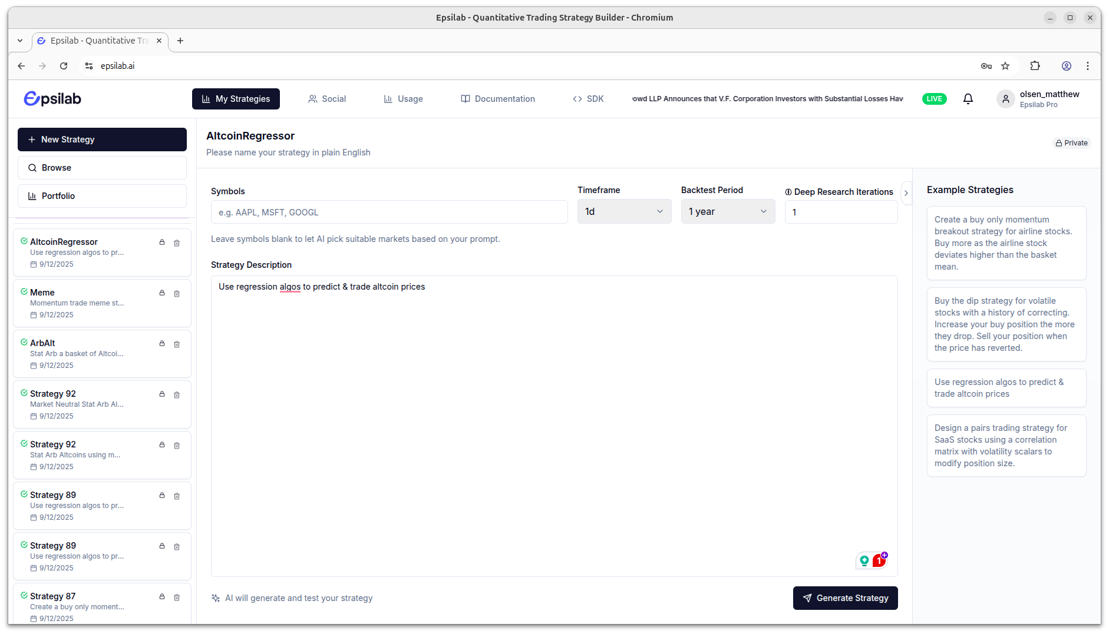Toggle the LIVE status badge

[934, 99]
